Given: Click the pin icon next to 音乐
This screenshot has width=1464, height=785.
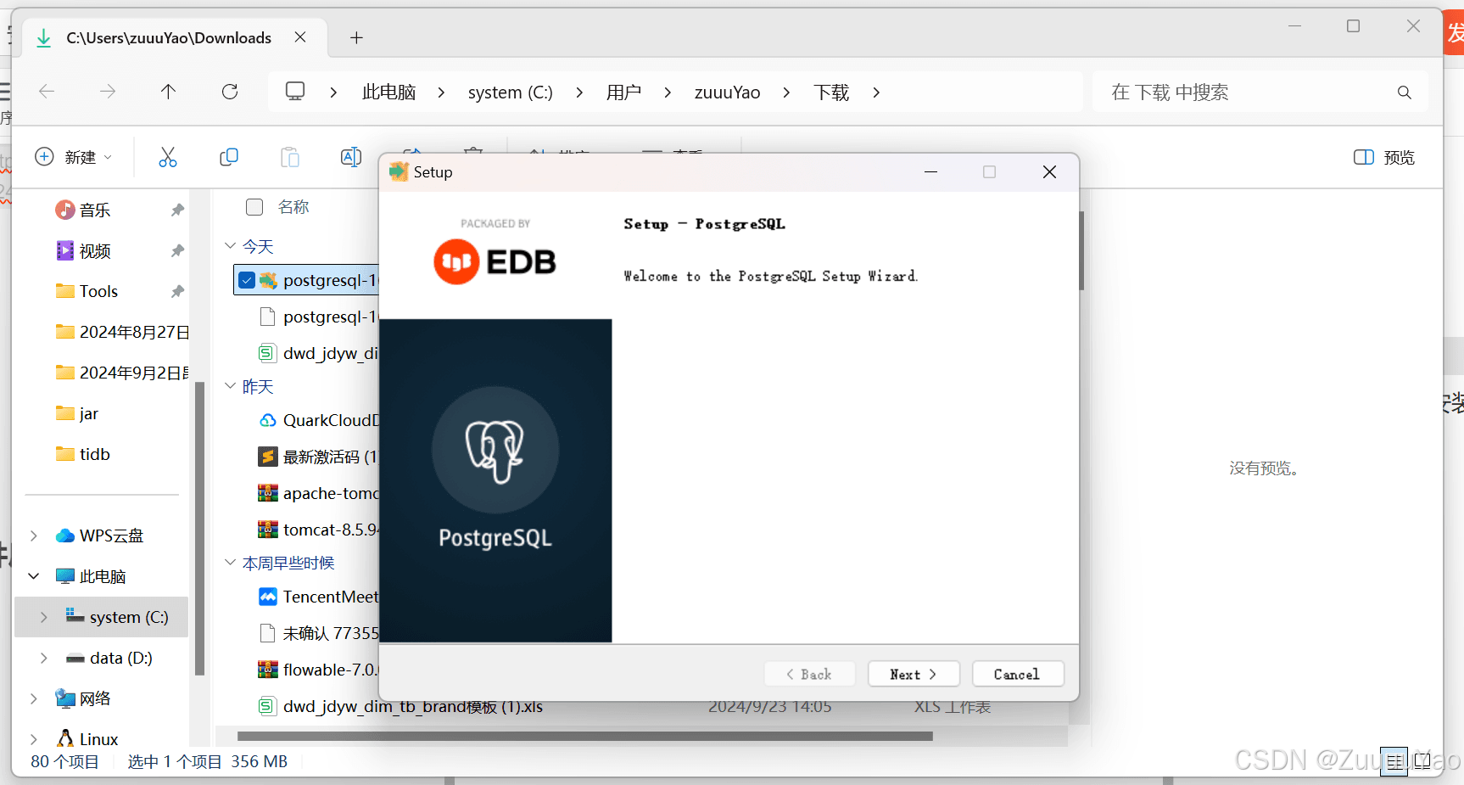Looking at the screenshot, I should click(x=177, y=210).
